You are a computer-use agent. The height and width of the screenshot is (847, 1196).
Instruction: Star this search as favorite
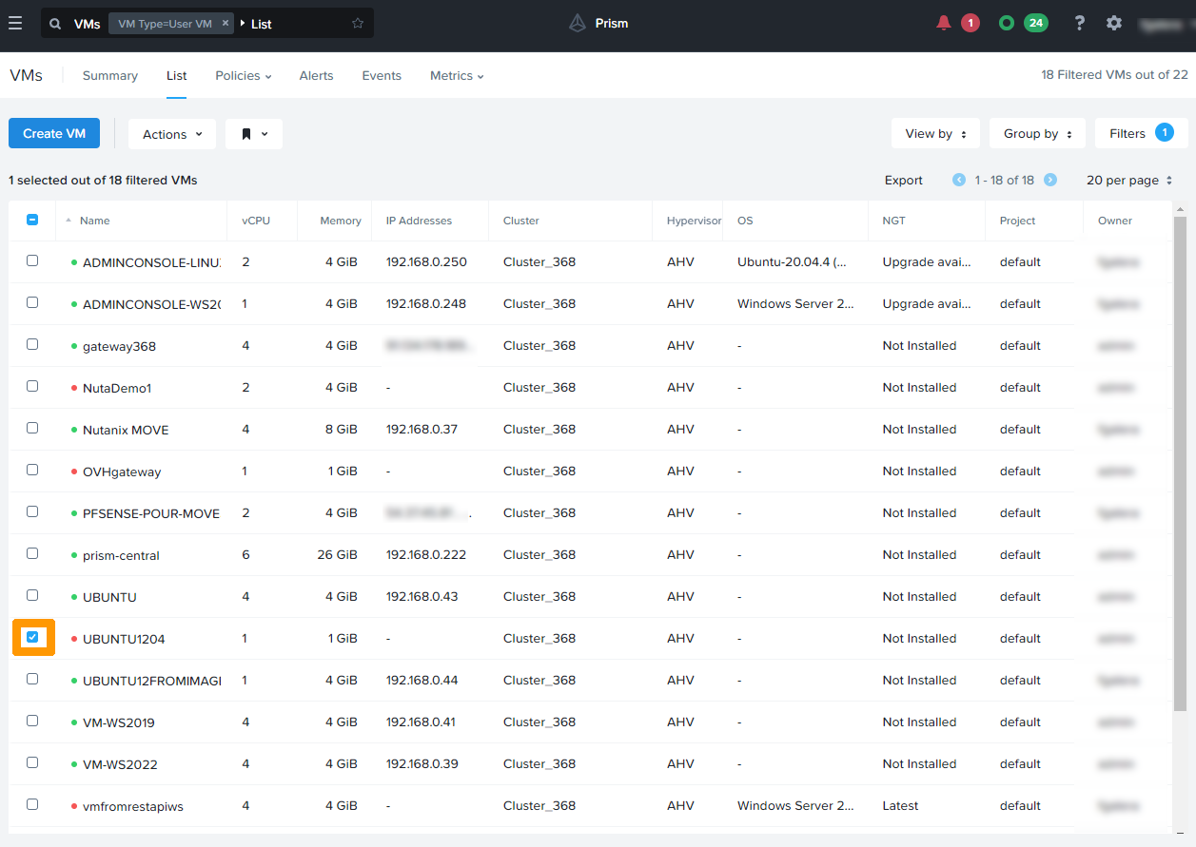(358, 24)
